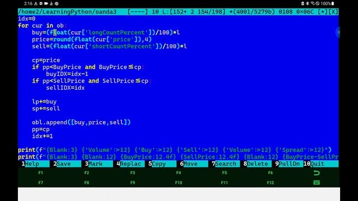Click the 'sellIDX=idx' line
358x201 pixels.
pos(65,88)
